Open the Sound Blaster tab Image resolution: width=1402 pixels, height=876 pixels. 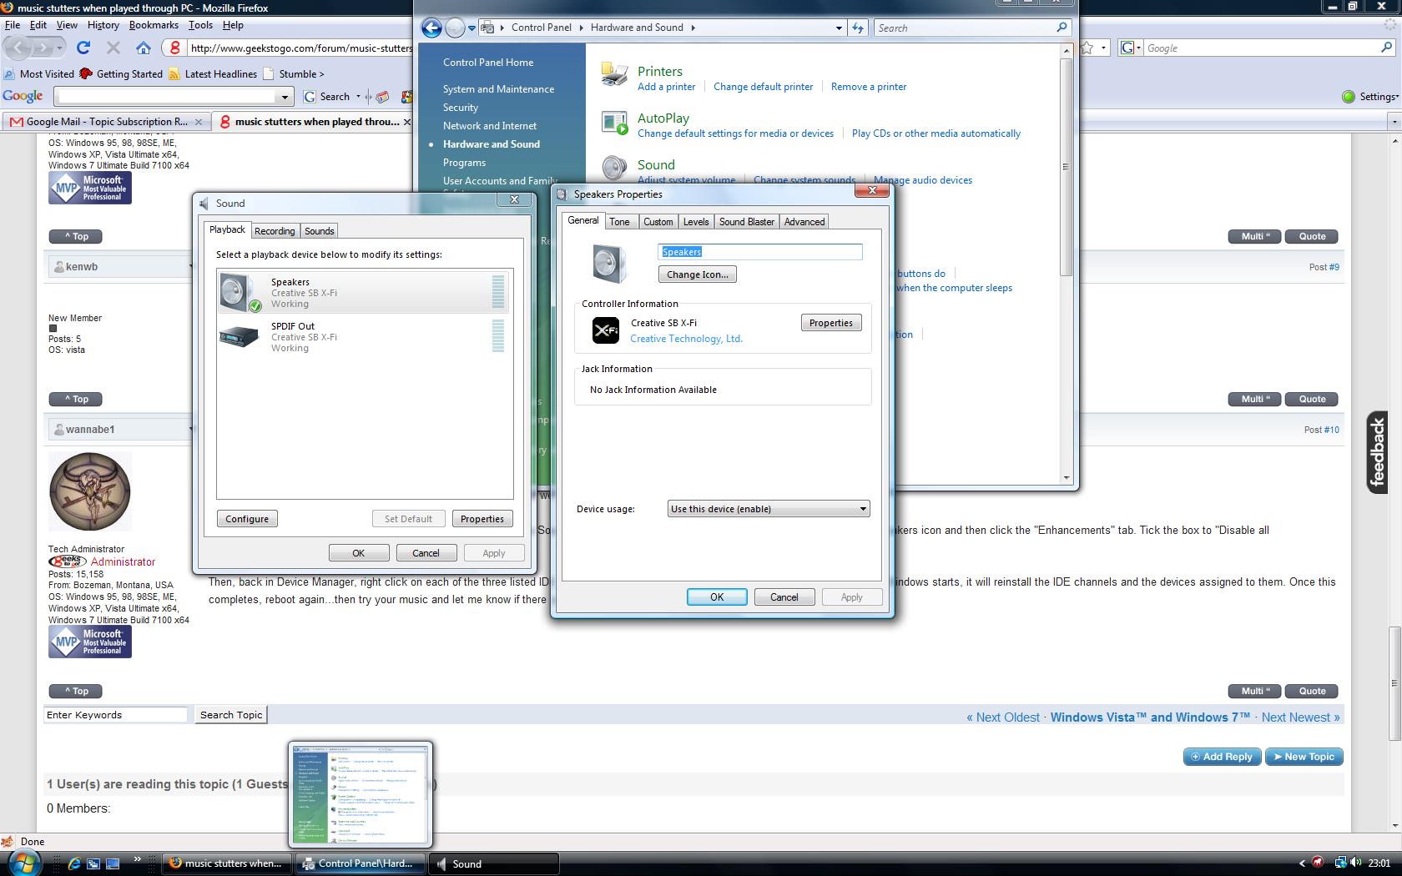pyautogui.click(x=747, y=222)
